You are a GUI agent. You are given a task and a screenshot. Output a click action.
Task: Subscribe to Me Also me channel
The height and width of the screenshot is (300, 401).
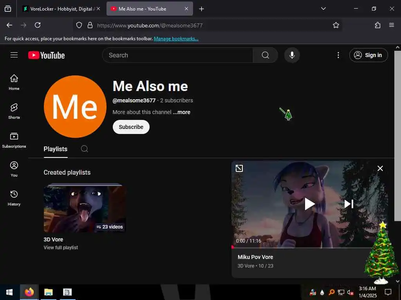(x=131, y=127)
